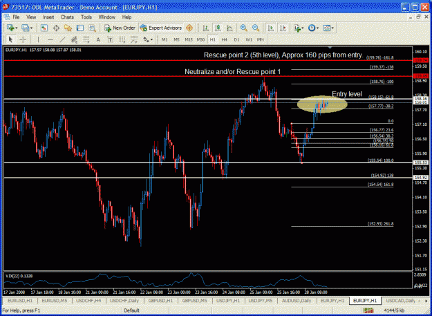Image resolution: width=432 pixels, height=316 pixels.
Task: Click the '4144/5 kb' status entry
Action: [x=394, y=310]
